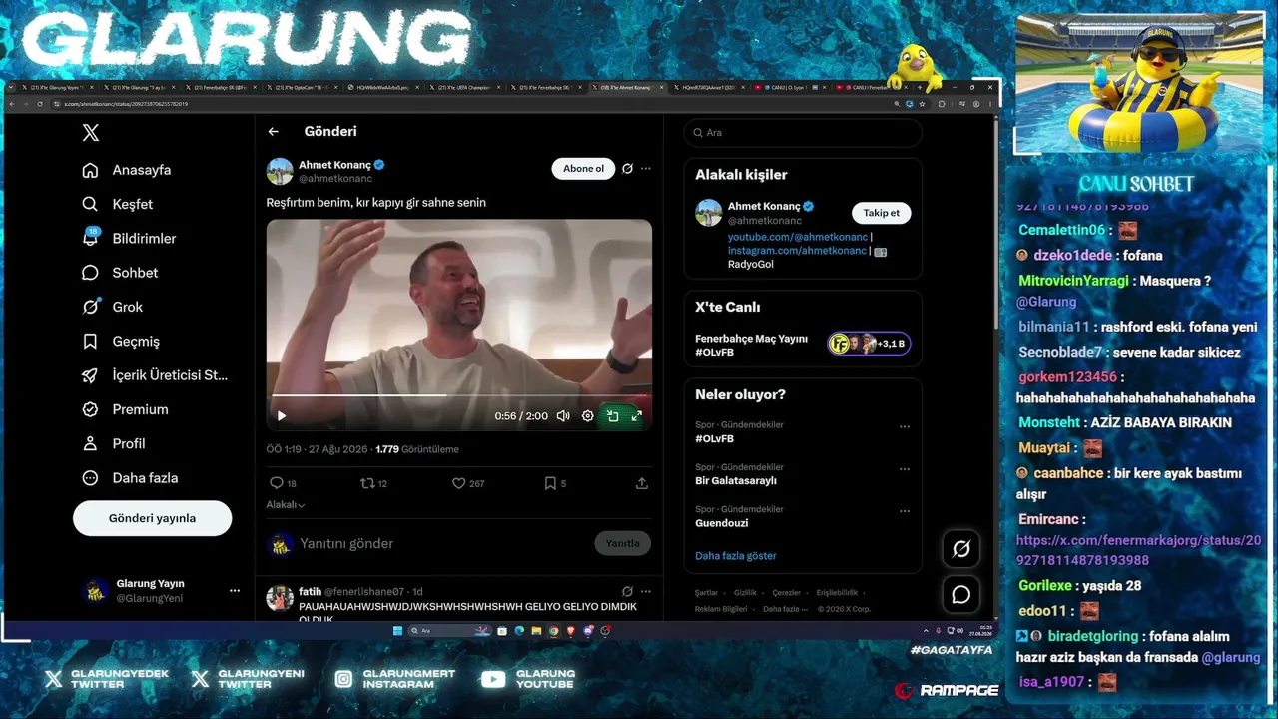This screenshot has width=1278, height=719.
Task: Go back using the arrow beside Gönderi
Action: click(x=273, y=131)
